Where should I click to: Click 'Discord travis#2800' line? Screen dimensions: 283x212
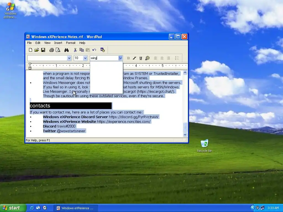coord(59,126)
